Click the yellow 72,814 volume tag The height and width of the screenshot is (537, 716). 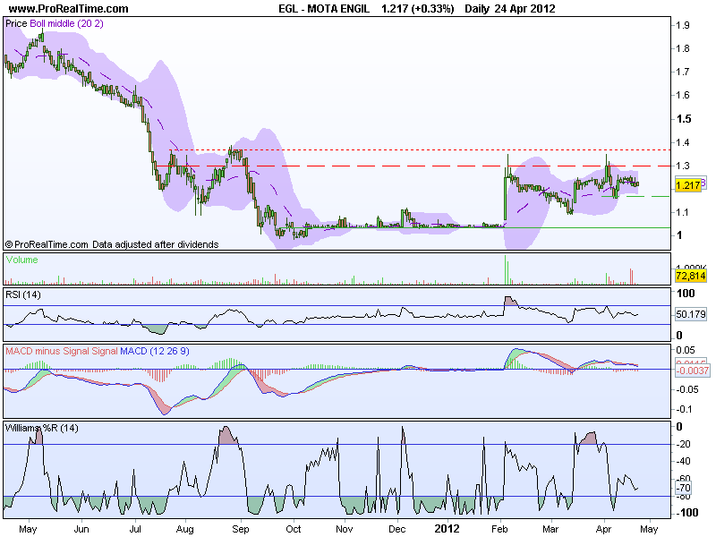[x=691, y=276]
